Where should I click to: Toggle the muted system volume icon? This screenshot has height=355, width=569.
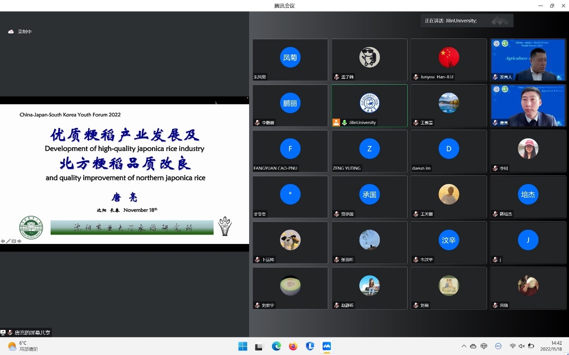tap(522, 346)
